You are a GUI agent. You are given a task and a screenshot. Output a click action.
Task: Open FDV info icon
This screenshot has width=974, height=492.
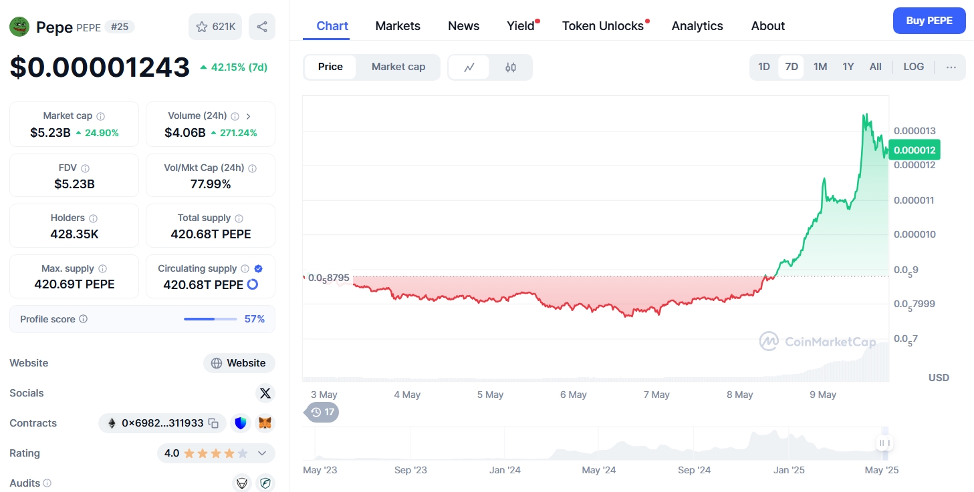point(85,168)
